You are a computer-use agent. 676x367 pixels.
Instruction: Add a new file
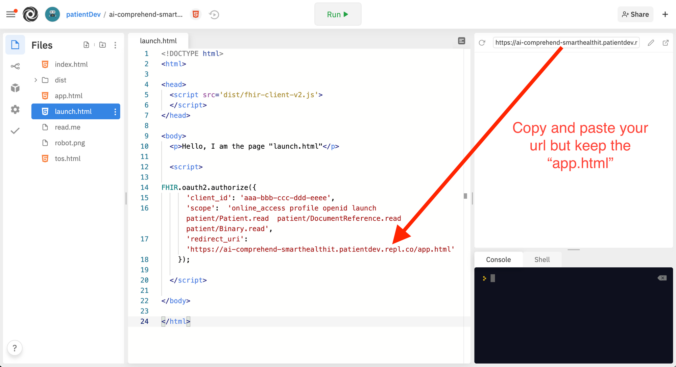(87, 45)
